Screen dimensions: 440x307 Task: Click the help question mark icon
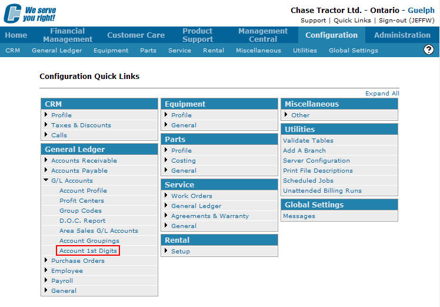[x=428, y=49]
